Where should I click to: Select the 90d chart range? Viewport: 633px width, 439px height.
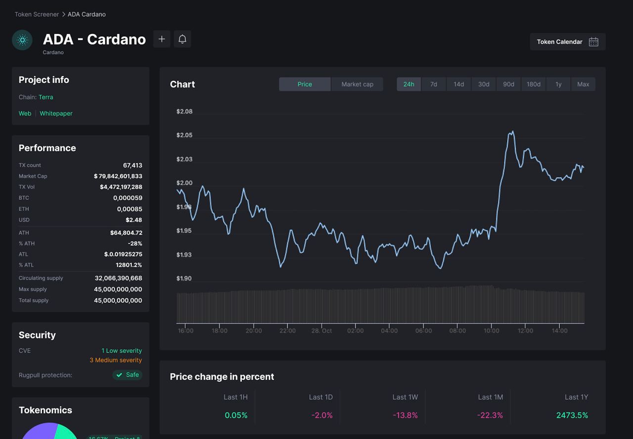(508, 84)
